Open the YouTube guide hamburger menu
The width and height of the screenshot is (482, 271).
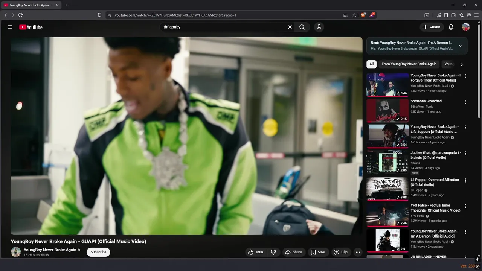coord(10,27)
